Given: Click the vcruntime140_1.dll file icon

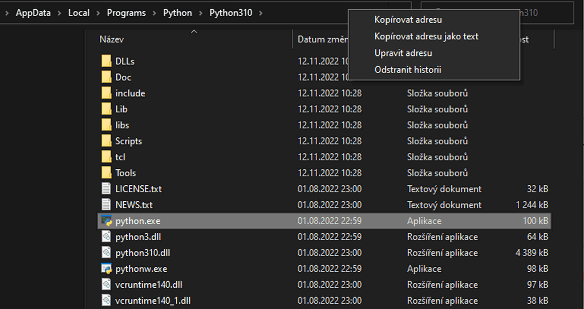Looking at the screenshot, I should 107,300.
